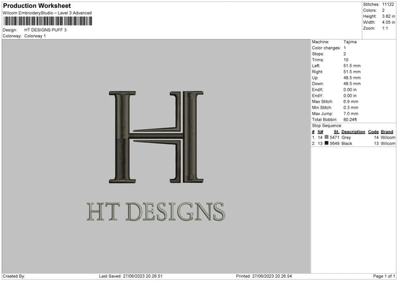Click the 'Code' column header
The image size is (398, 281).
pos(373,132)
